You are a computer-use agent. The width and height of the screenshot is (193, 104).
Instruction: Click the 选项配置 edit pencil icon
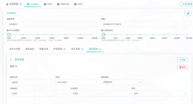coord(7,4)
